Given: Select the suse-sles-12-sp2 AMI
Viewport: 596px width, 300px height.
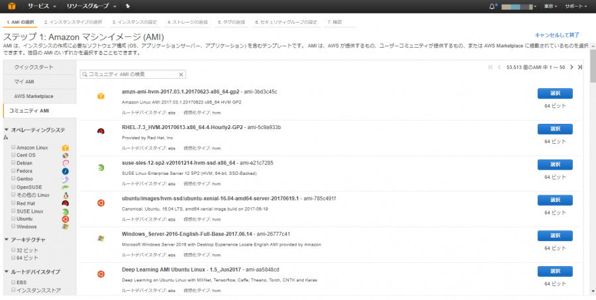Looking at the screenshot, I should [x=555, y=165].
